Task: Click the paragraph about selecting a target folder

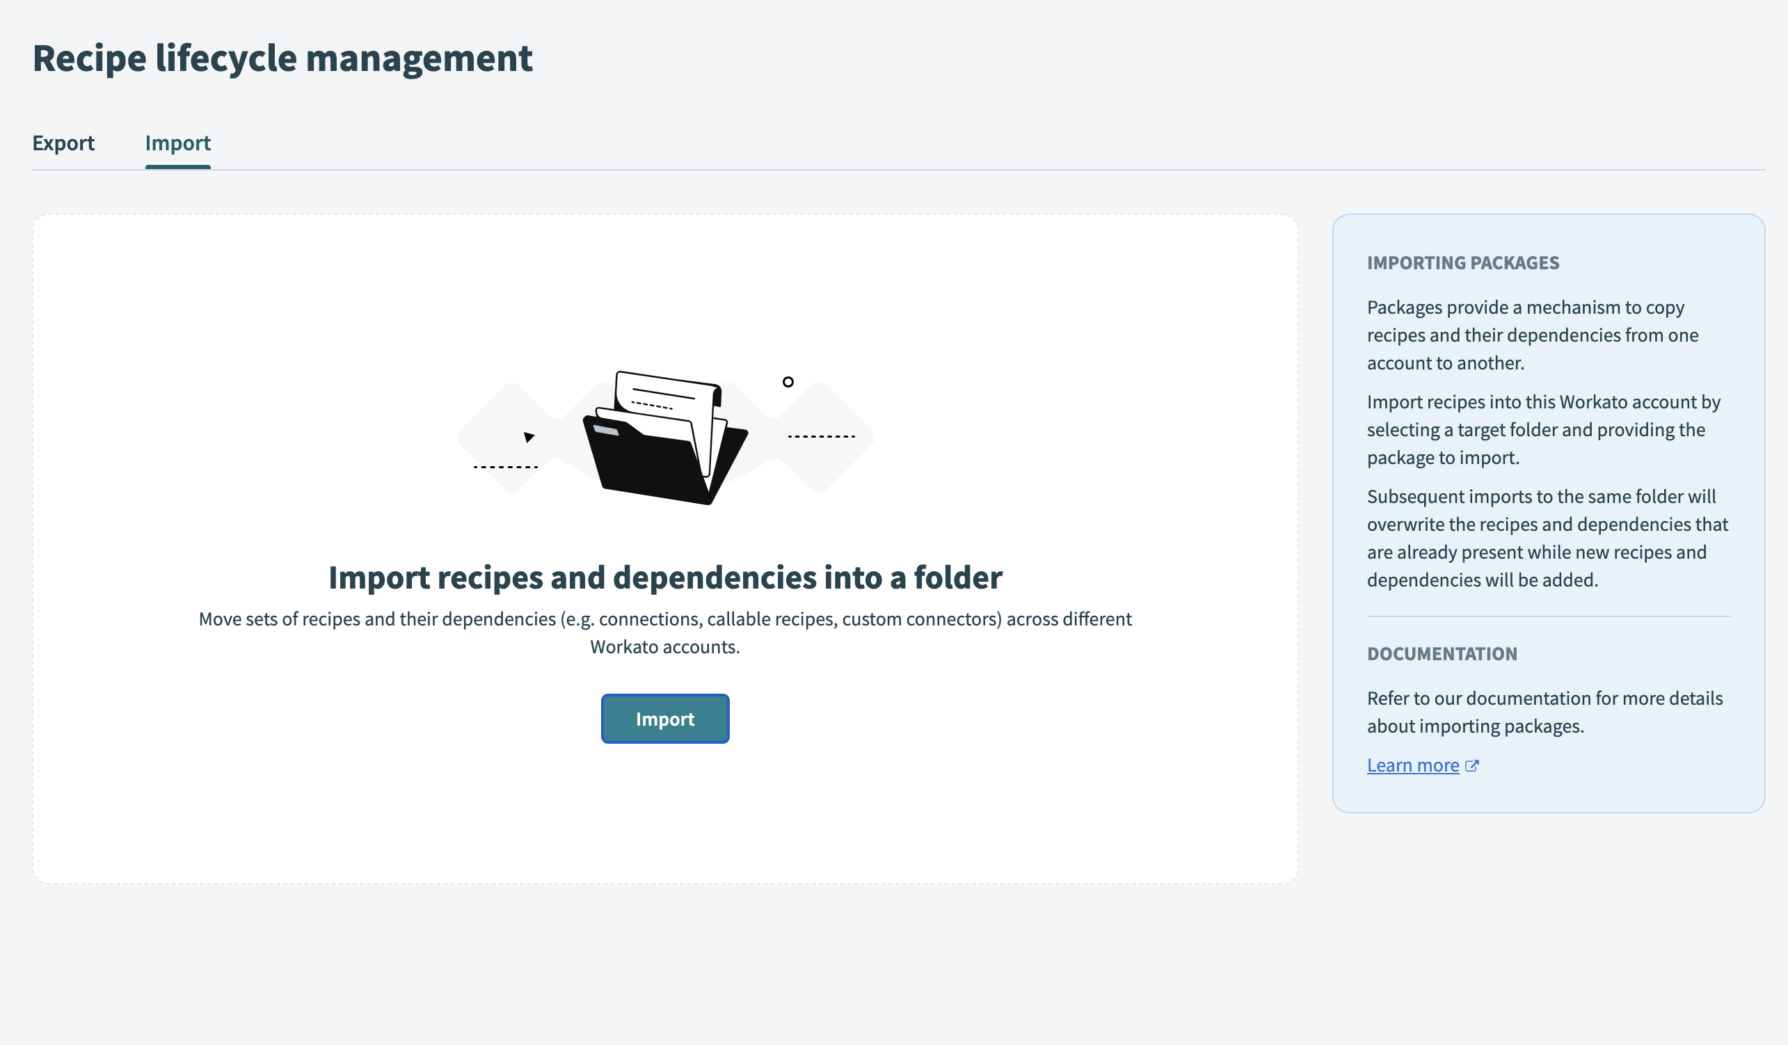Action: (x=1543, y=430)
